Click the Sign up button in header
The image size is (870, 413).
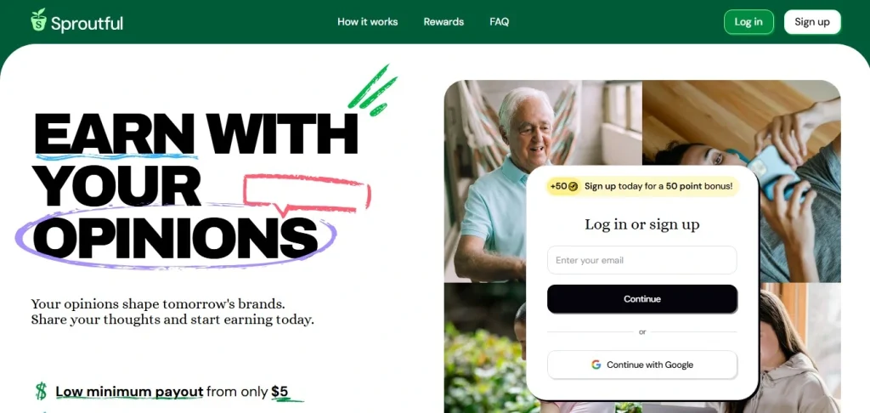[x=812, y=22]
